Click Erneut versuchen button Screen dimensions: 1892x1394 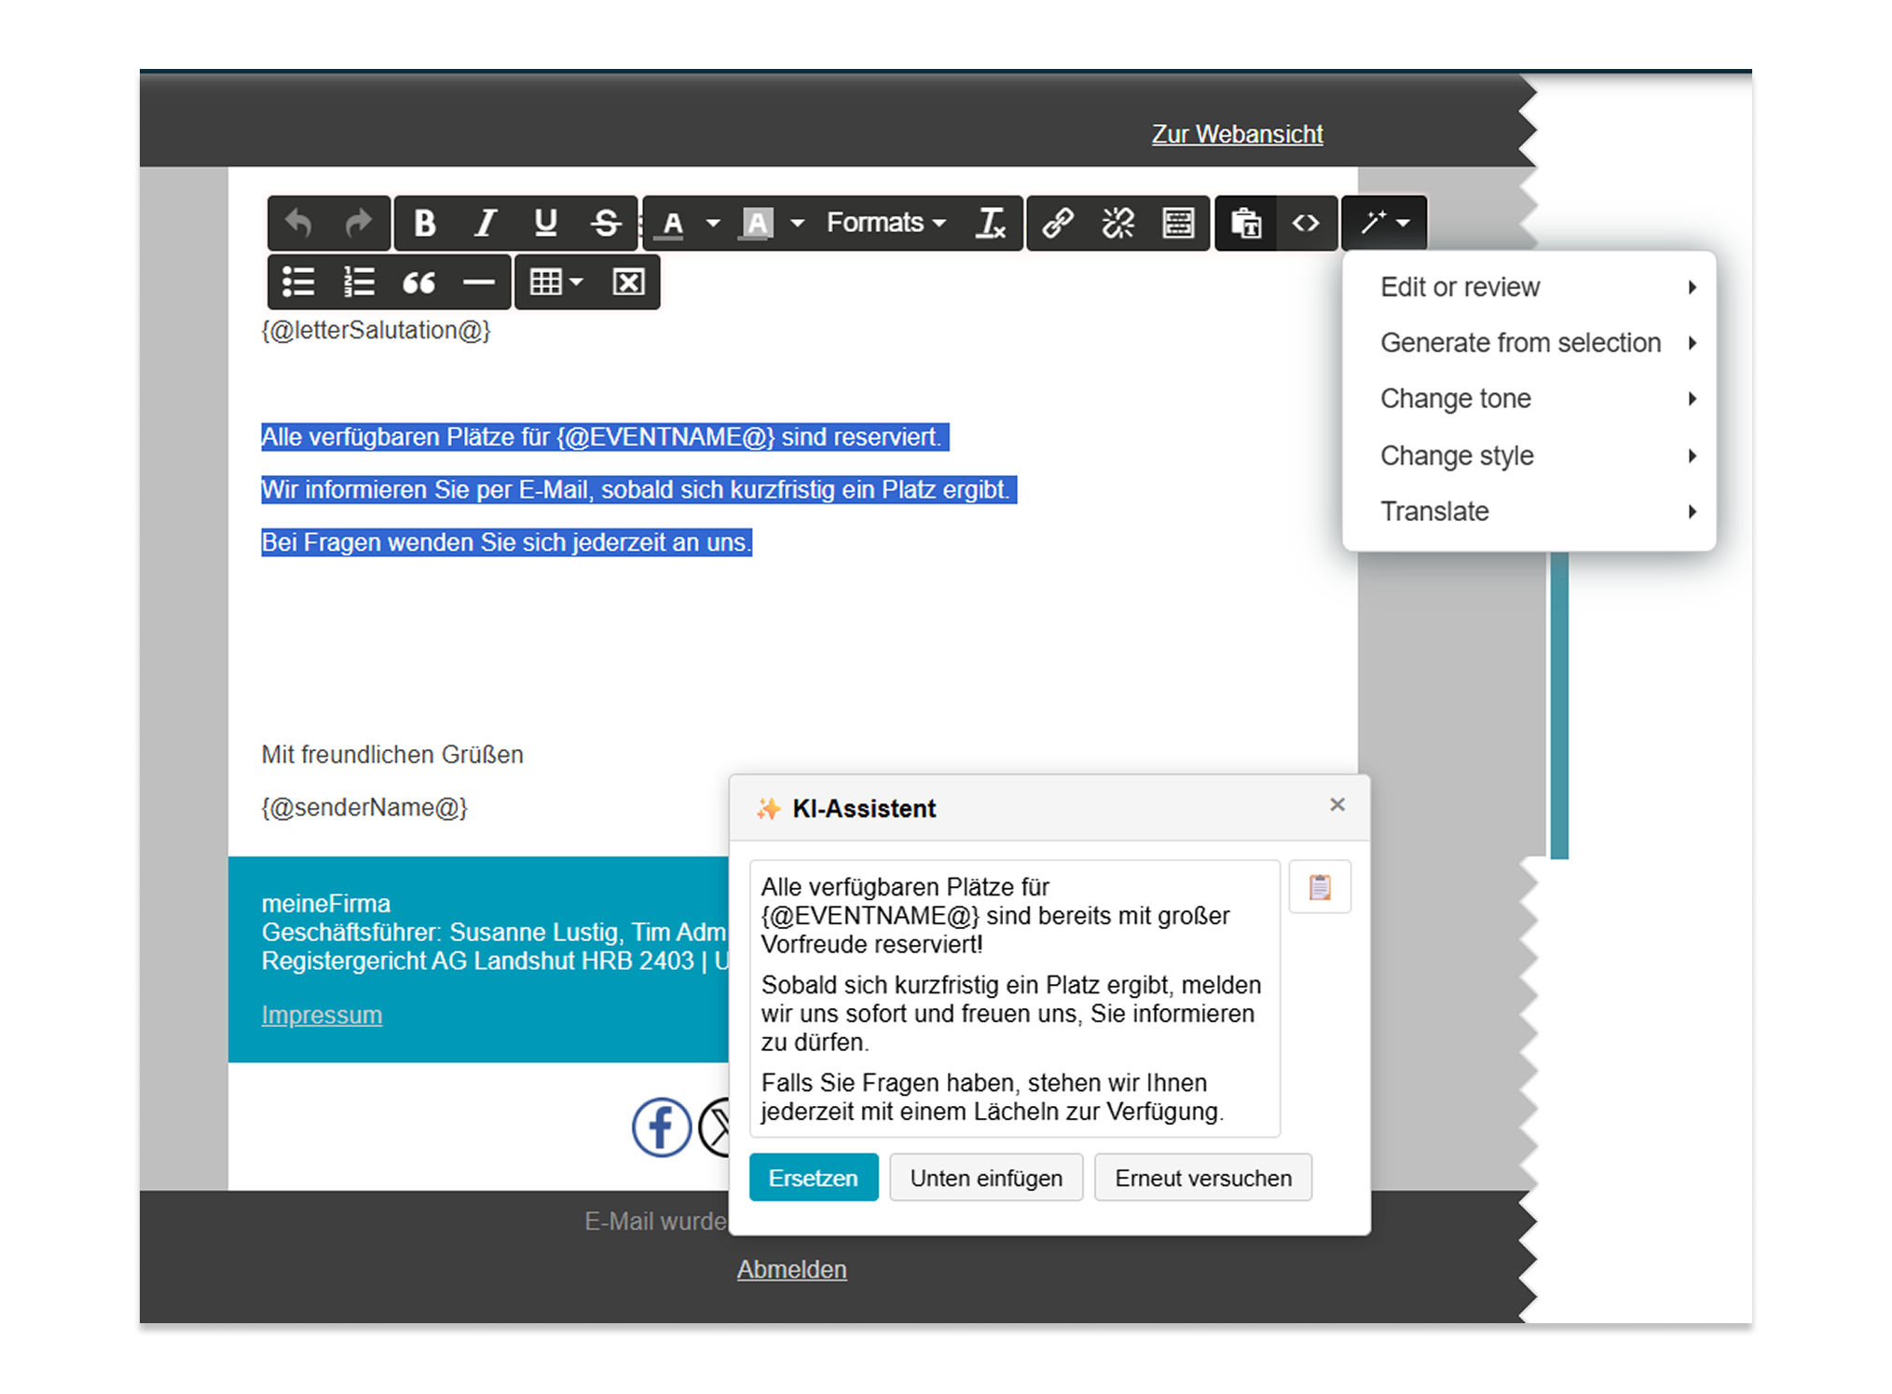[1203, 1178]
